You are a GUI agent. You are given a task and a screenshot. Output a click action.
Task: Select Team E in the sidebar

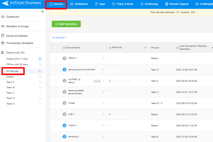pos(10,104)
